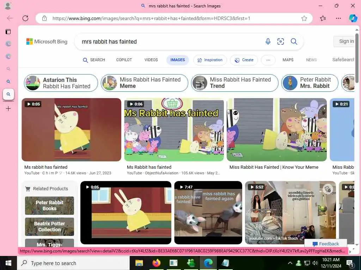Screen dimensions: 361x270
Task: Open the Know Your Meme image thumbnail
Action: [x=277, y=130]
